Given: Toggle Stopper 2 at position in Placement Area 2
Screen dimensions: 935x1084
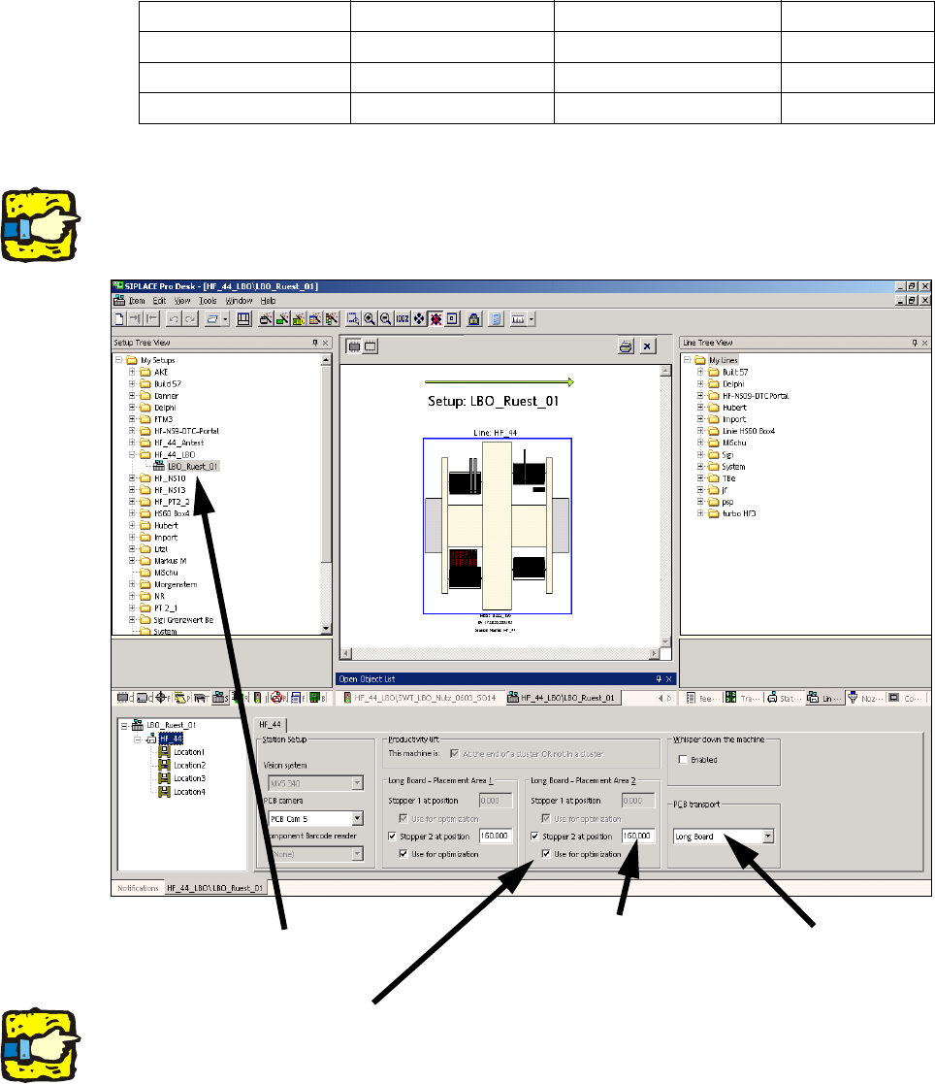Looking at the screenshot, I should tap(534, 836).
